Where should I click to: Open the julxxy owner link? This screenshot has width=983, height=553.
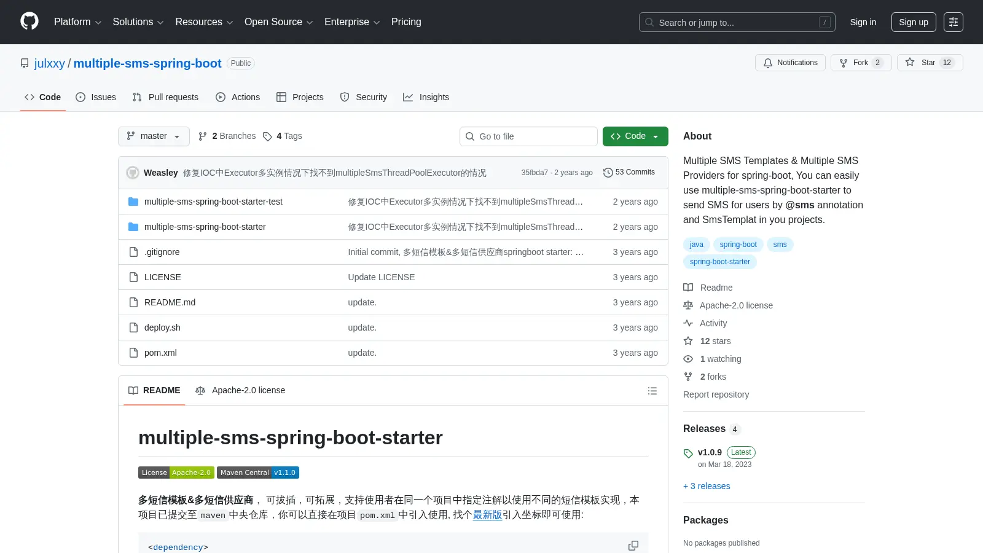50,63
